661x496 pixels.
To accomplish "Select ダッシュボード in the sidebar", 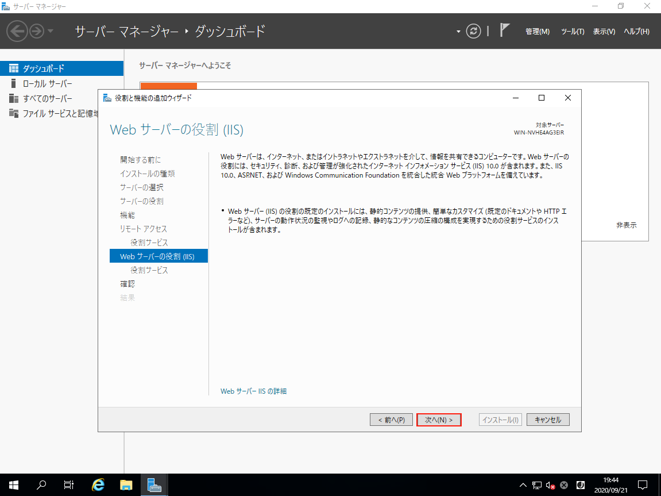I will (61, 68).
